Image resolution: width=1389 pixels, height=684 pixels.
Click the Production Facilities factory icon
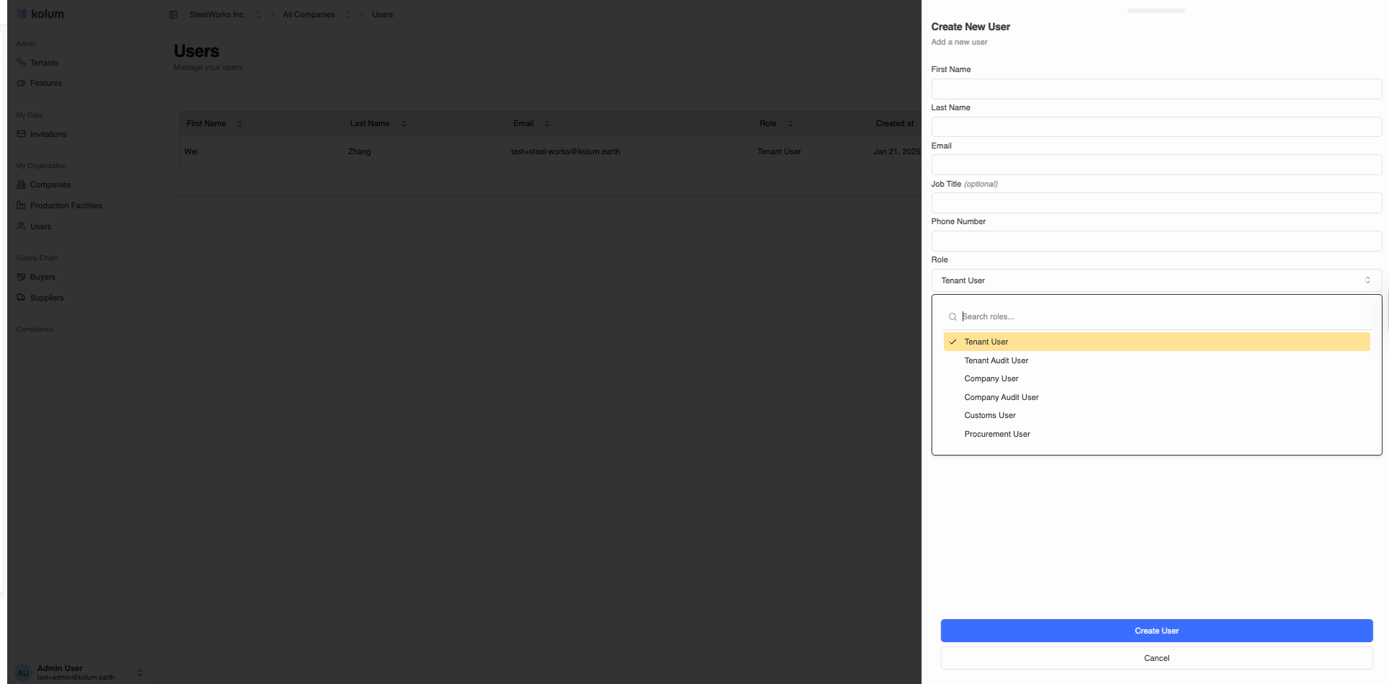point(21,205)
